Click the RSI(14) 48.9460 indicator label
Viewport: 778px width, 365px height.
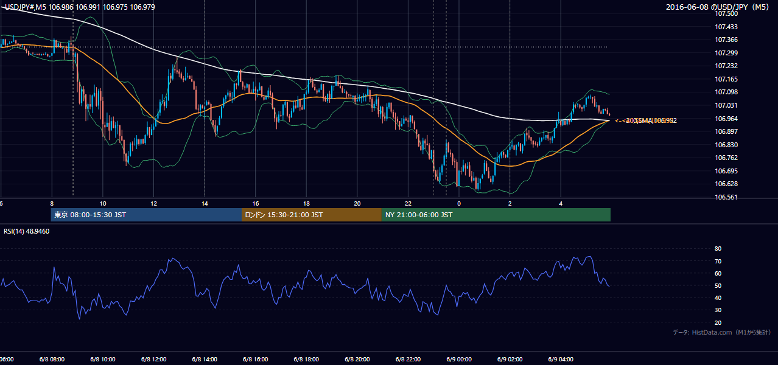[27, 231]
